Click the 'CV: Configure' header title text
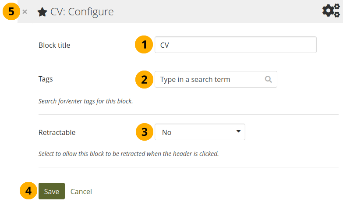This screenshot has height=202, width=343. [82, 12]
